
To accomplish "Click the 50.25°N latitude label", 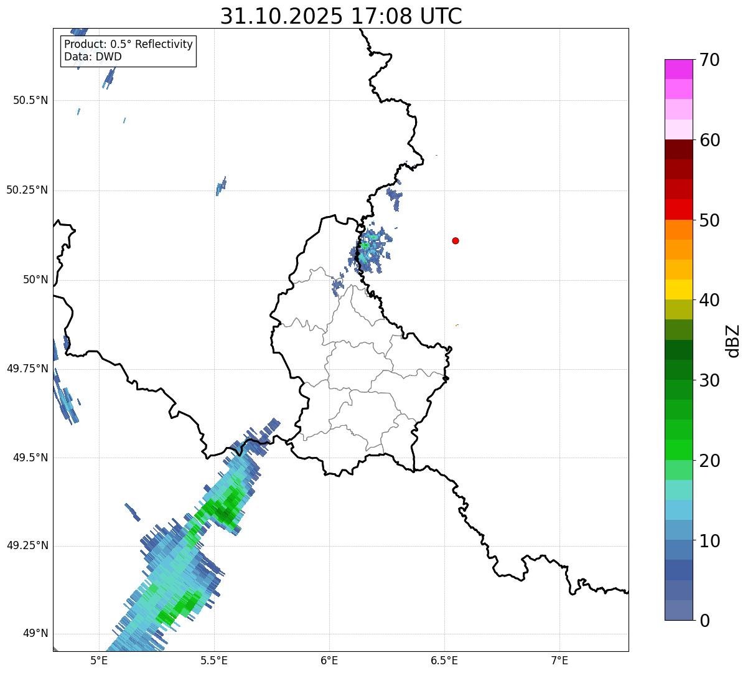I will [27, 190].
